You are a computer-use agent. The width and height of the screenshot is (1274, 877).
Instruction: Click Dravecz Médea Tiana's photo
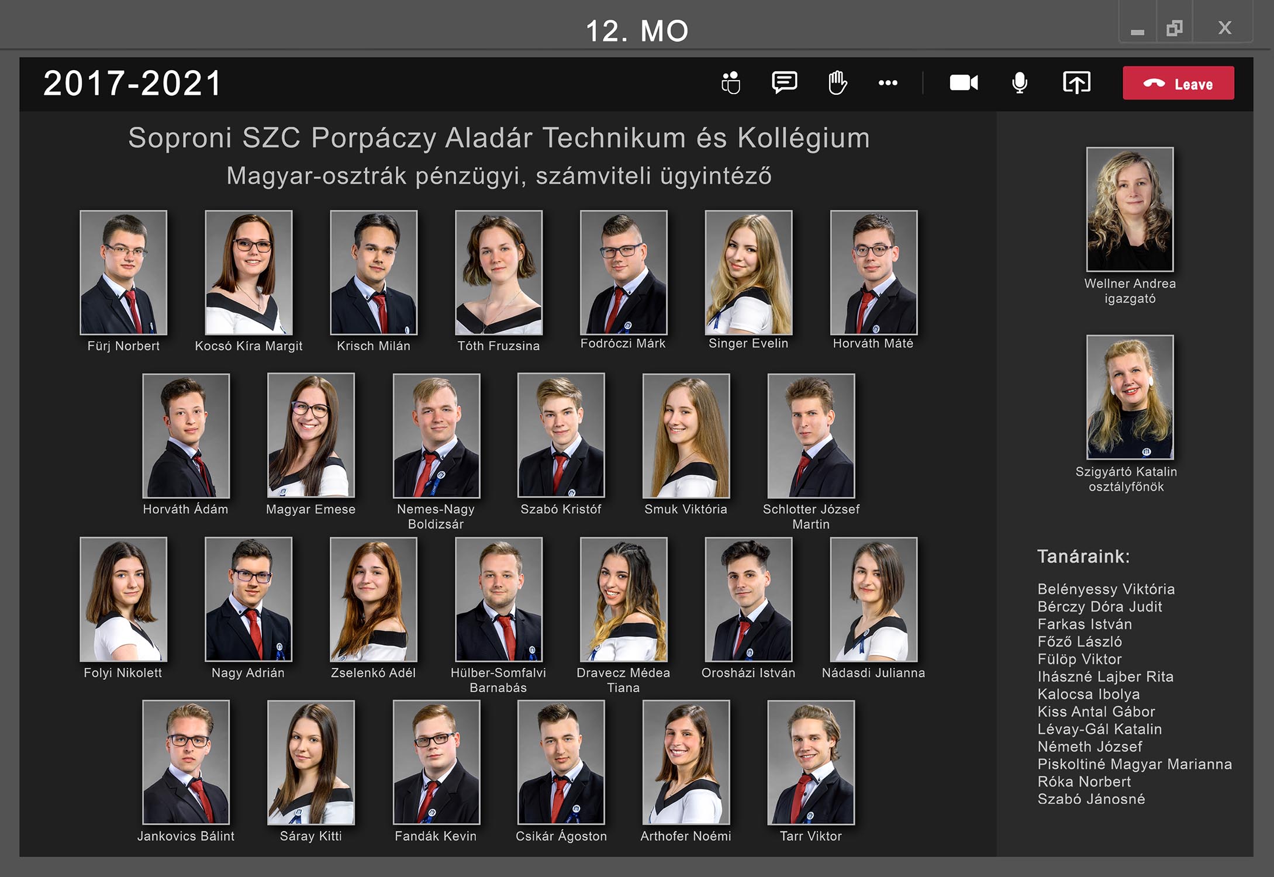[x=623, y=599]
